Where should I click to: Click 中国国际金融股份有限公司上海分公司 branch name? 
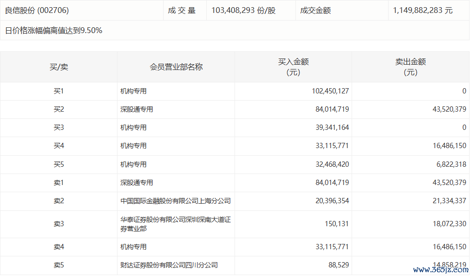click(x=176, y=201)
